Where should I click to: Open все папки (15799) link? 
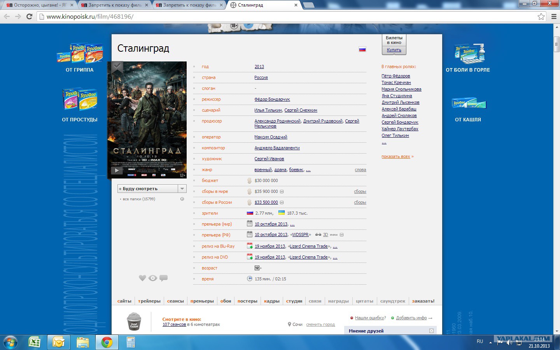click(139, 199)
